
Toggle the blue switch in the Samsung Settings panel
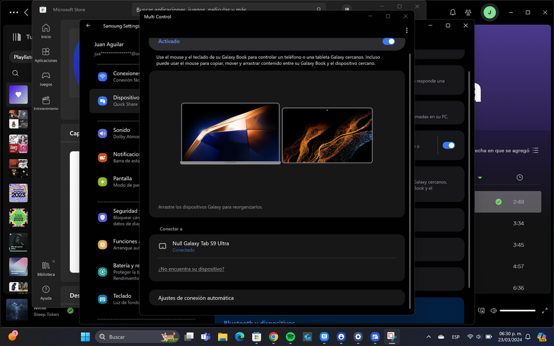[x=449, y=145]
